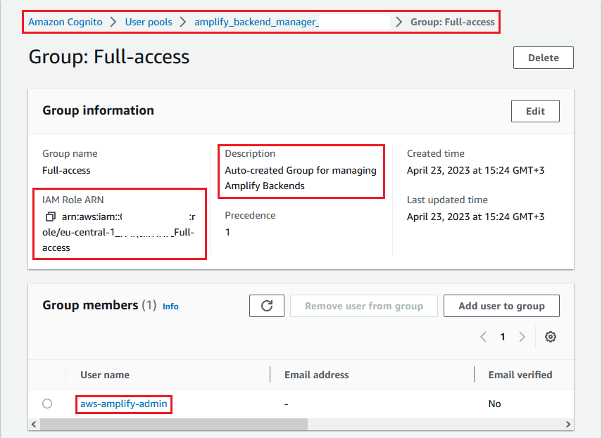Click the Group: Full-access breadcrumb item
This screenshot has height=438, width=602.
click(453, 22)
